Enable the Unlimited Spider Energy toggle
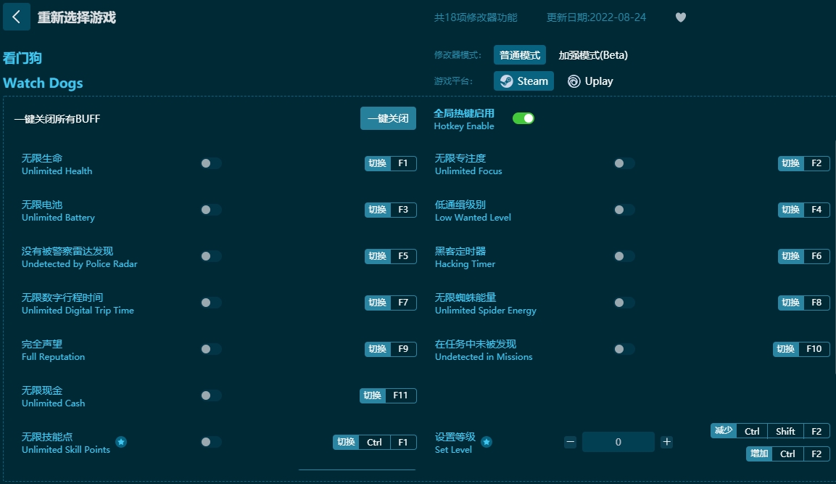 (x=624, y=303)
